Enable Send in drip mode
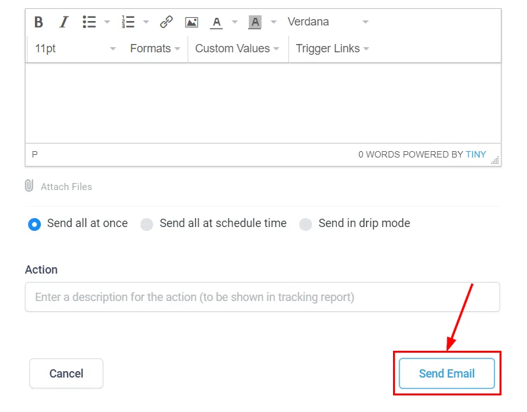The width and height of the screenshot is (527, 412). point(306,224)
